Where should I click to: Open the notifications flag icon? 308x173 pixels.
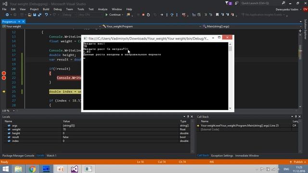click(229, 3)
